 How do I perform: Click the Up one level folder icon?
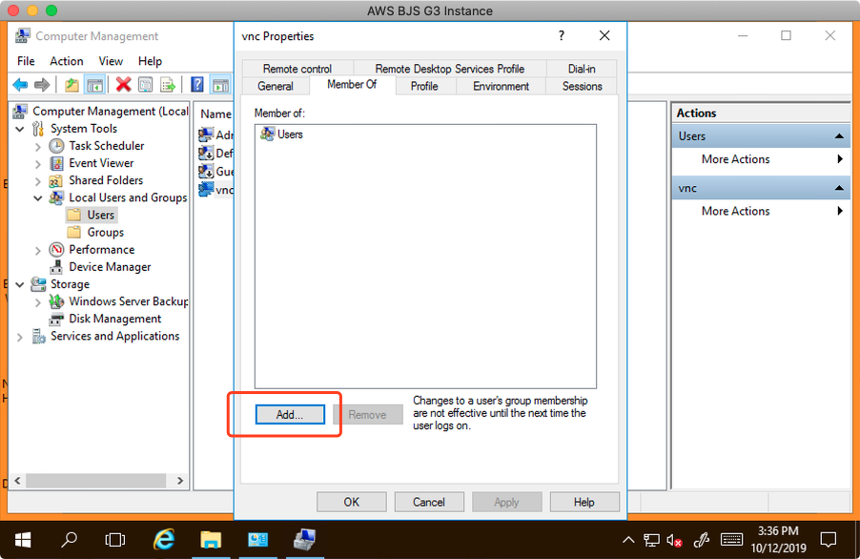point(72,85)
